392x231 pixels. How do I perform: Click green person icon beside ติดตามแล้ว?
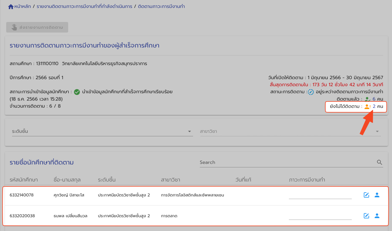[x=368, y=99]
